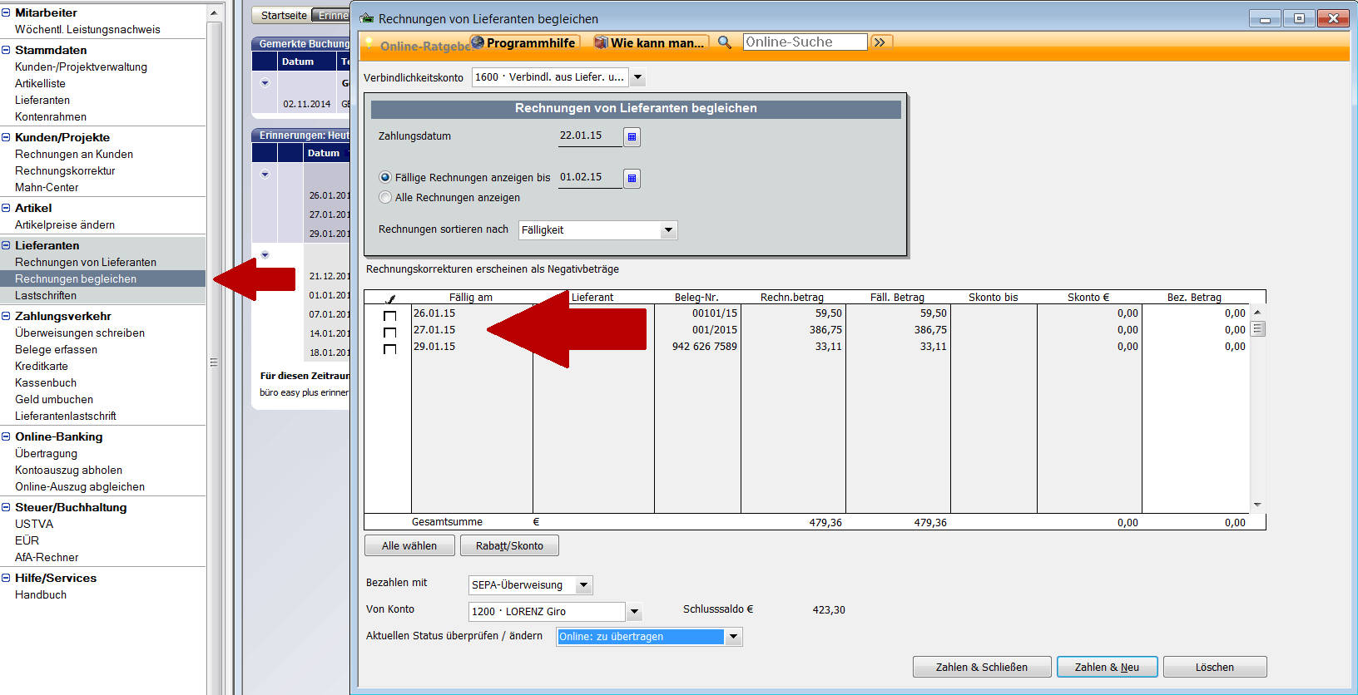Image resolution: width=1358 pixels, height=695 pixels.
Task: Open the Verbindlichkeitskonto dropdown
Action: (637, 78)
